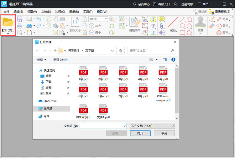Viewport: 235px width, 158px height.
Task: Click the Area (面积) measure tool
Action: pyautogui.click(x=223, y=33)
